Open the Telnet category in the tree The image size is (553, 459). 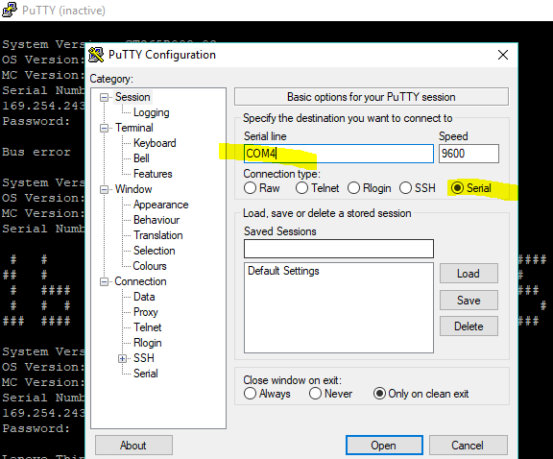click(x=148, y=327)
